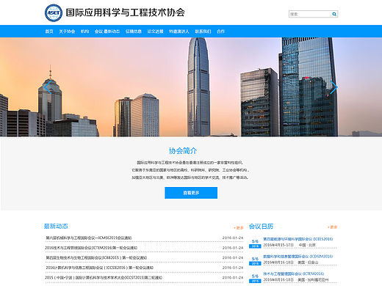The width and height of the screenshot is (382, 286).
Task: Click the Hong Kong skyline banner image
Action: (x=191, y=87)
